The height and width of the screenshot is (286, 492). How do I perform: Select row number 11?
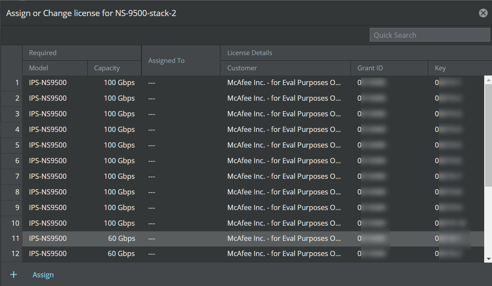12,239
